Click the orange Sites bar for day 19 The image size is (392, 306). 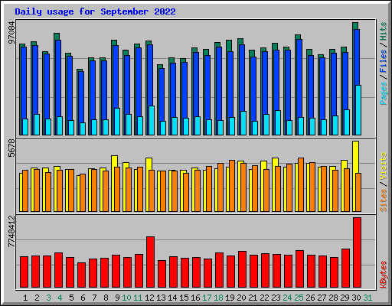(x=232, y=186)
